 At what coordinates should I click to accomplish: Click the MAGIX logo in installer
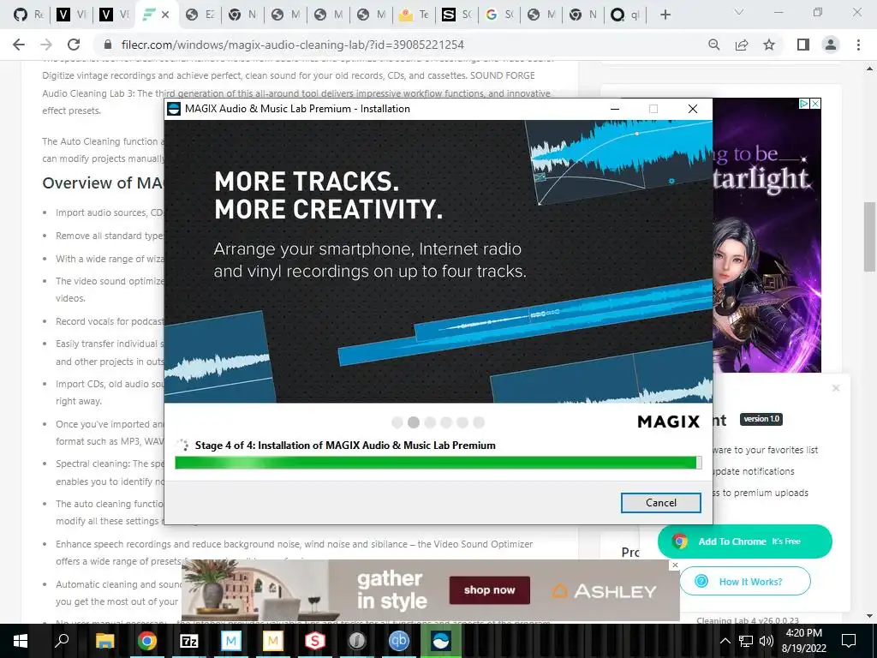668,422
